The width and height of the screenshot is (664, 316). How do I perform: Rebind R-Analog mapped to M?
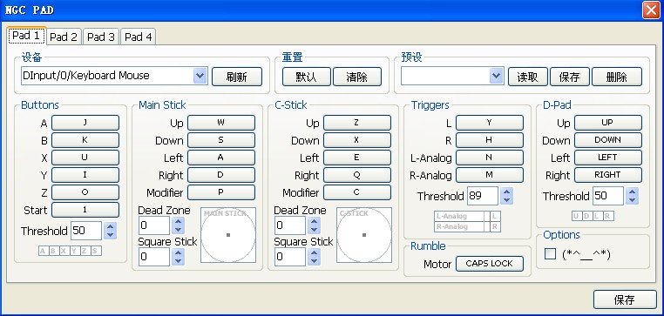(490, 175)
